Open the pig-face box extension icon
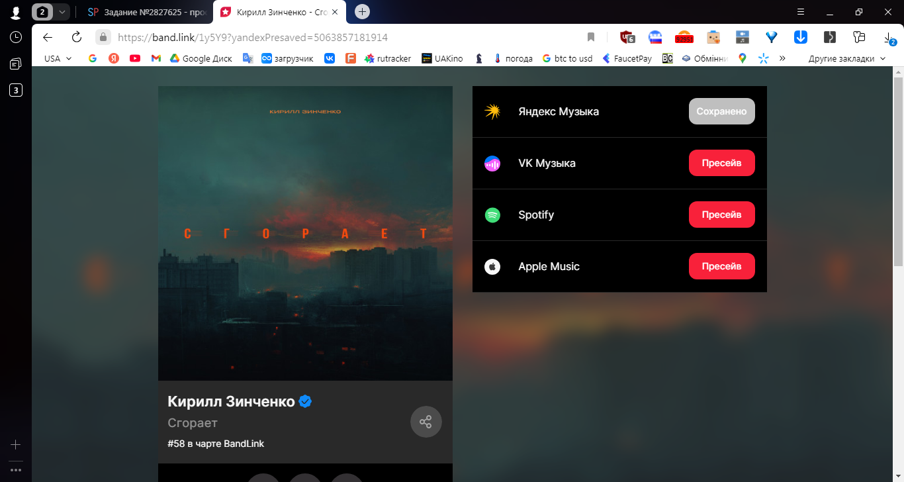This screenshot has width=904, height=482. click(713, 37)
